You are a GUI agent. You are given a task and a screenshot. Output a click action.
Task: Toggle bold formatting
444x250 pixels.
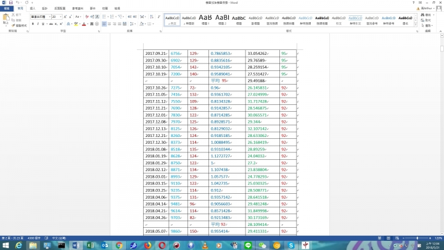point(33,24)
